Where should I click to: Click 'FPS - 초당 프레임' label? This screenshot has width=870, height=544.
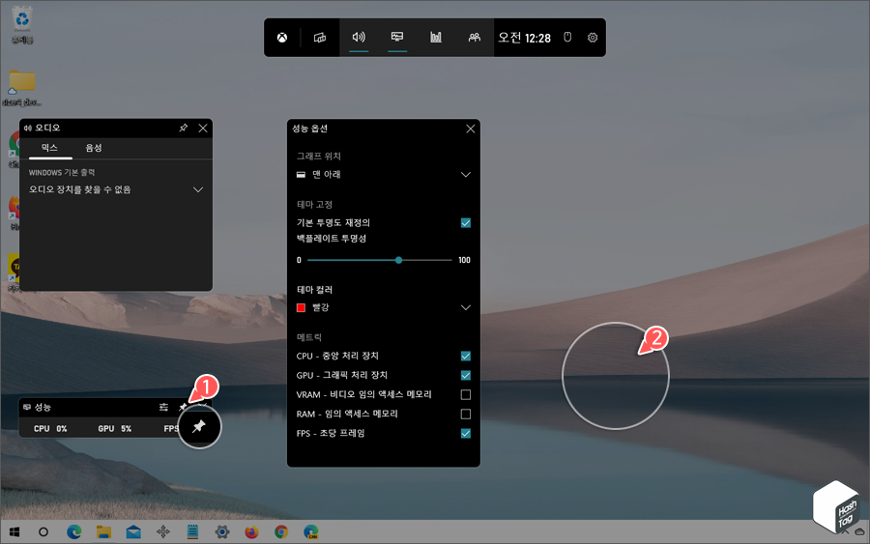[331, 434]
